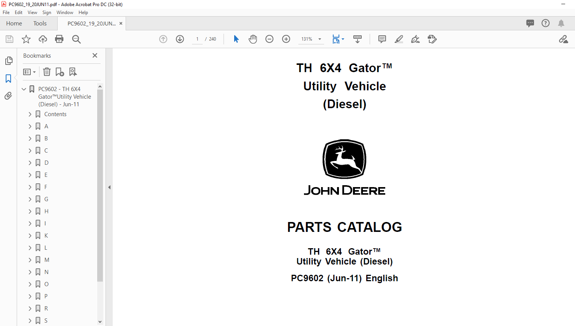Open the Sign menu
This screenshot has width=575, height=326.
pos(47,13)
